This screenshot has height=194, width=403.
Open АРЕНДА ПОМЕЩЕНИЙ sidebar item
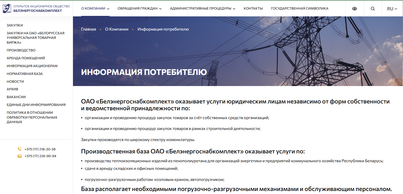tap(26, 58)
